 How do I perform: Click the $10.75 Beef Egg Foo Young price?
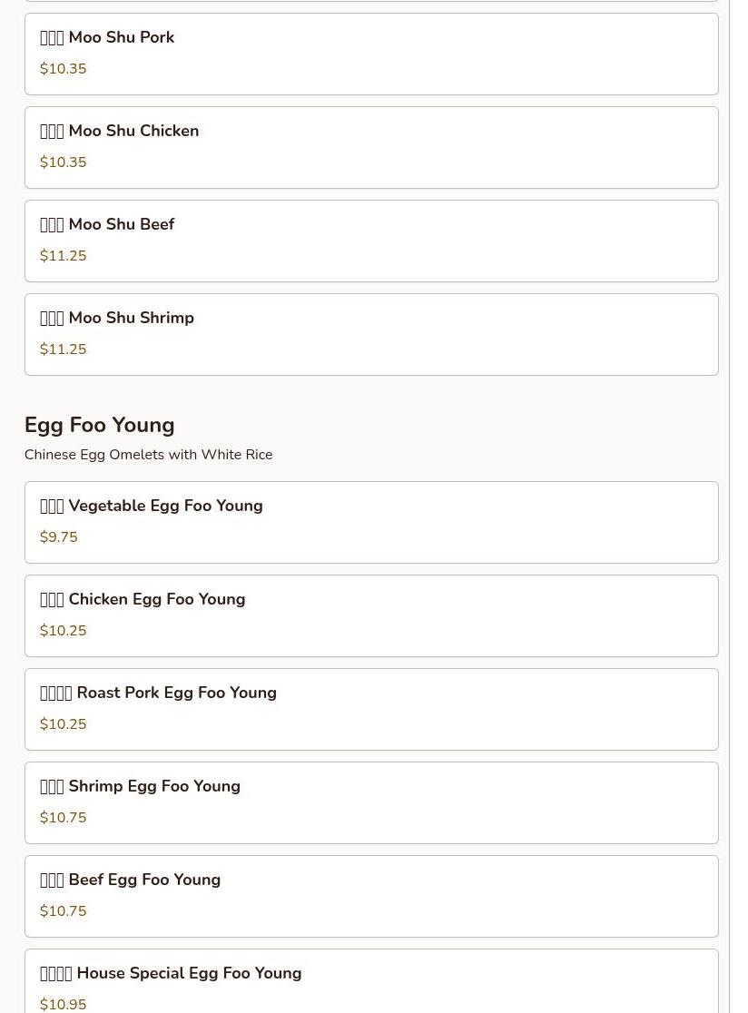point(64,911)
